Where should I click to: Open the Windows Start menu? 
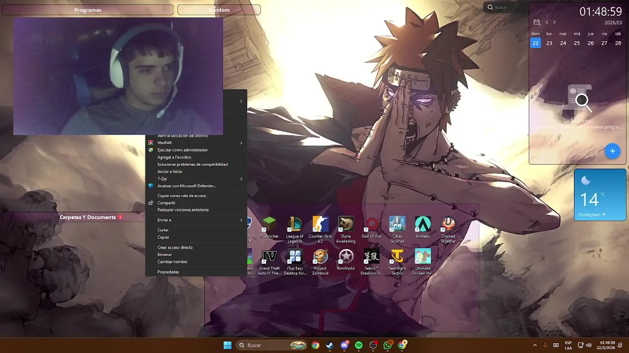click(228, 345)
